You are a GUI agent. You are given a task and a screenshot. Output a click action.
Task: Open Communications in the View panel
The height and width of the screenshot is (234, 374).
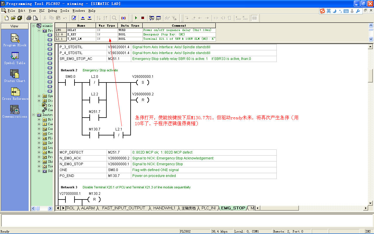[15, 110]
